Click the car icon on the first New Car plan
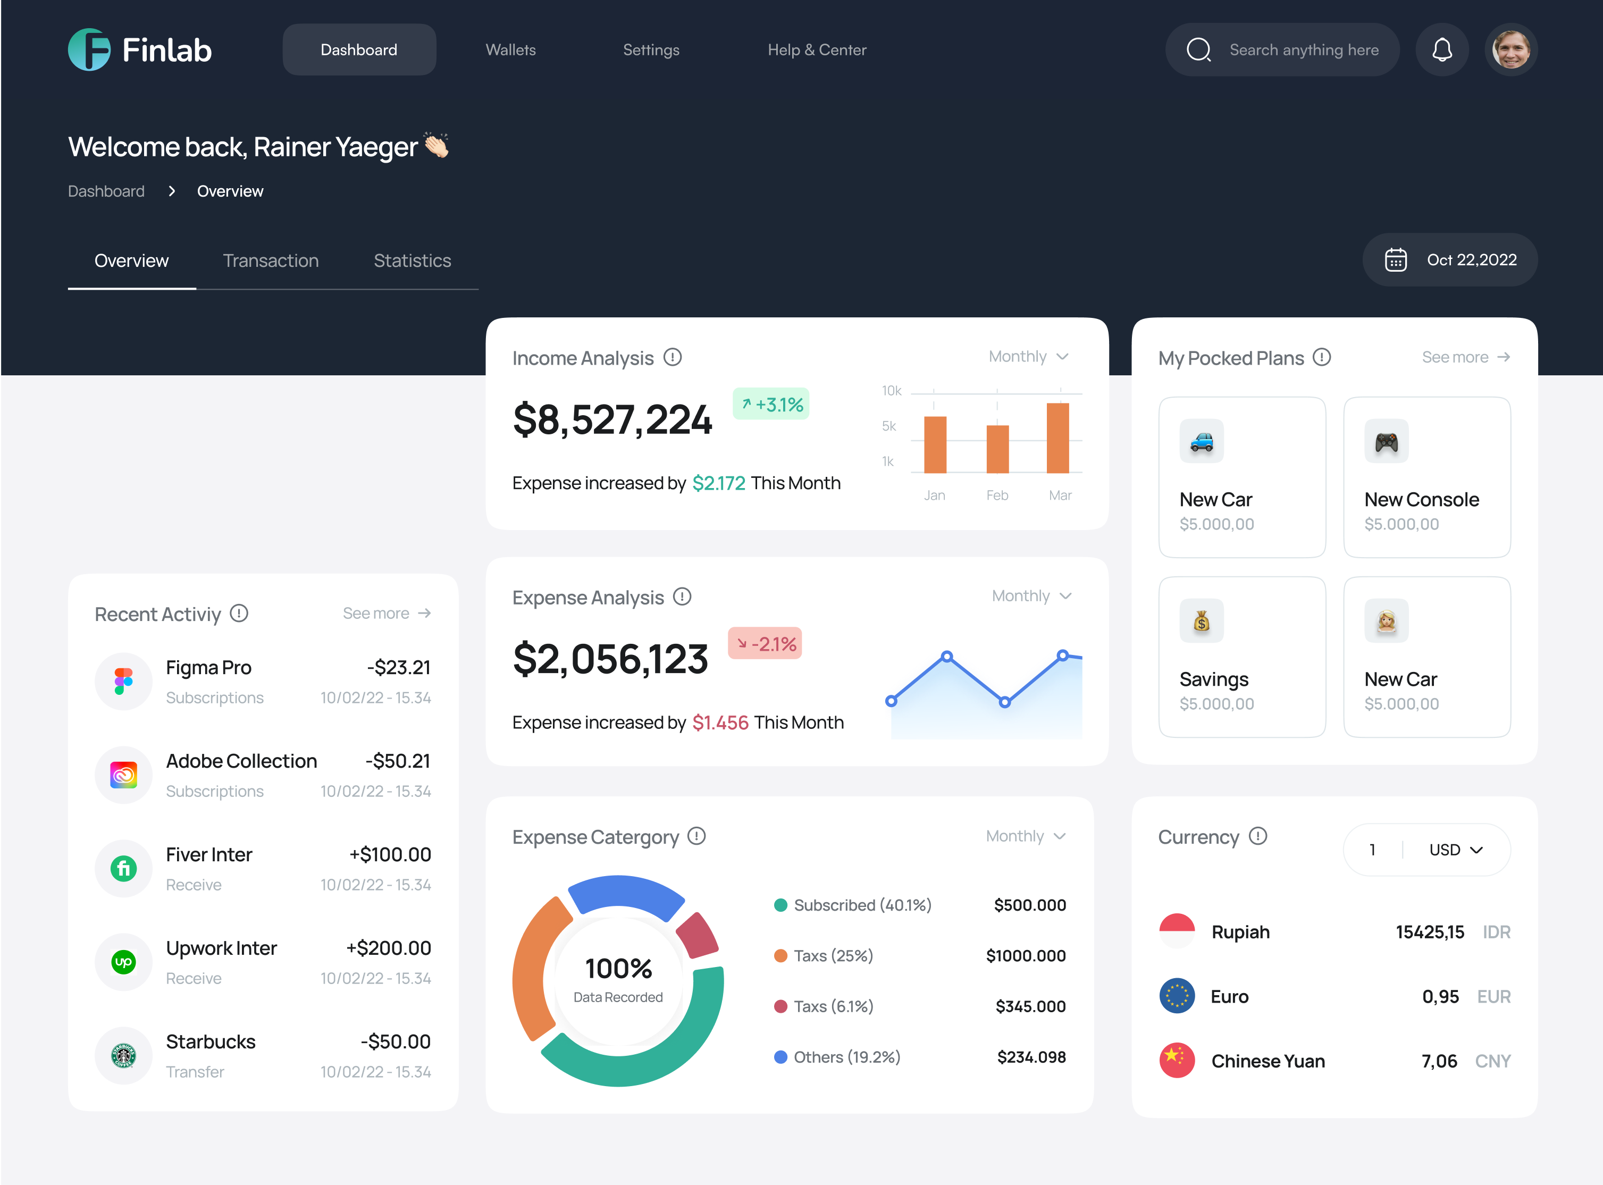The height and width of the screenshot is (1185, 1603). 1202,441
